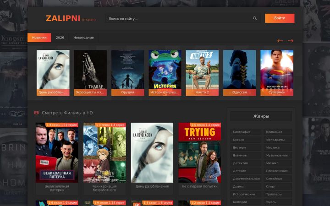This screenshot has height=206, width=330.
Task: Click the search magnifier icon
Action: pos(255,18)
